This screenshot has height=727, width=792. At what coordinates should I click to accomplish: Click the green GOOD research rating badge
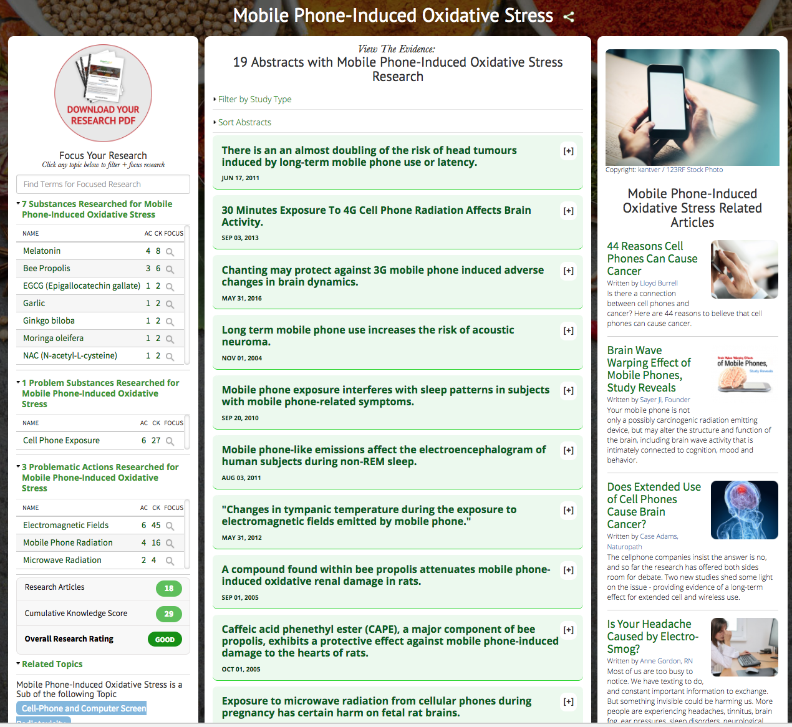[x=165, y=639]
